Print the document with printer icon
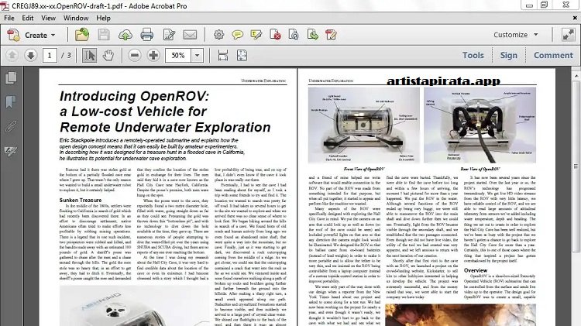 tap(146, 35)
